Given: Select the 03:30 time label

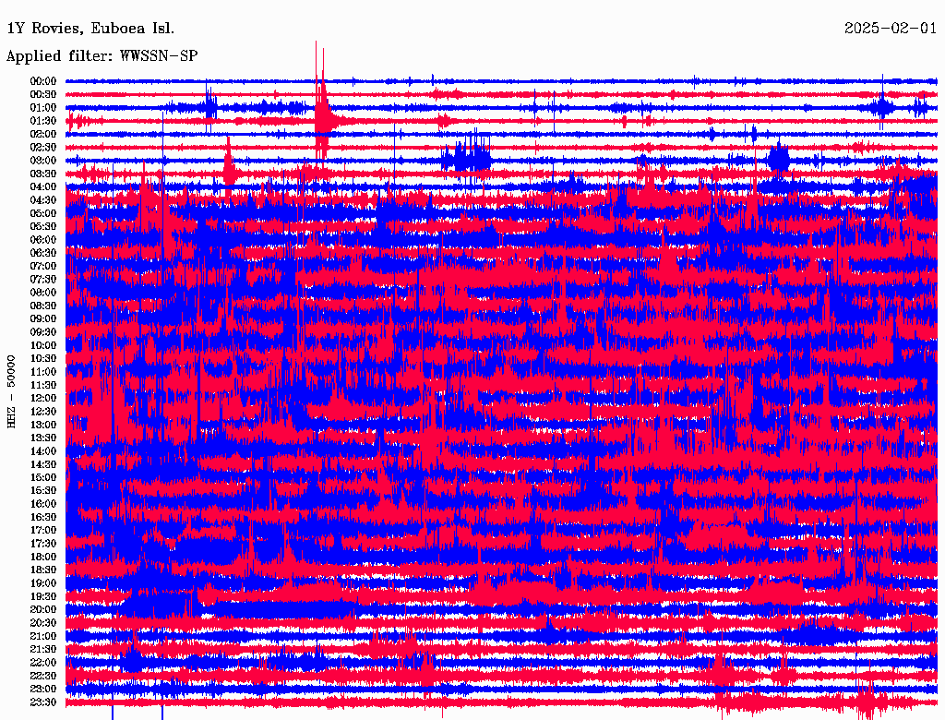Looking at the screenshot, I should click(x=43, y=174).
